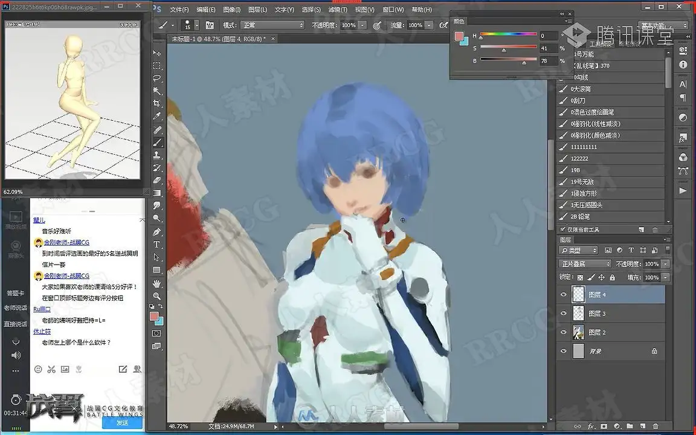Select the Eyedropper tool
The image size is (696, 435).
156,116
